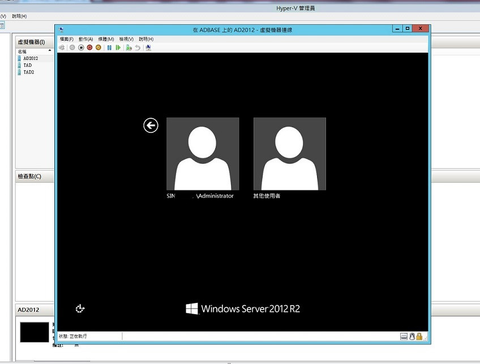
Task: Open the 媒體(M) menu
Action: (x=106, y=39)
